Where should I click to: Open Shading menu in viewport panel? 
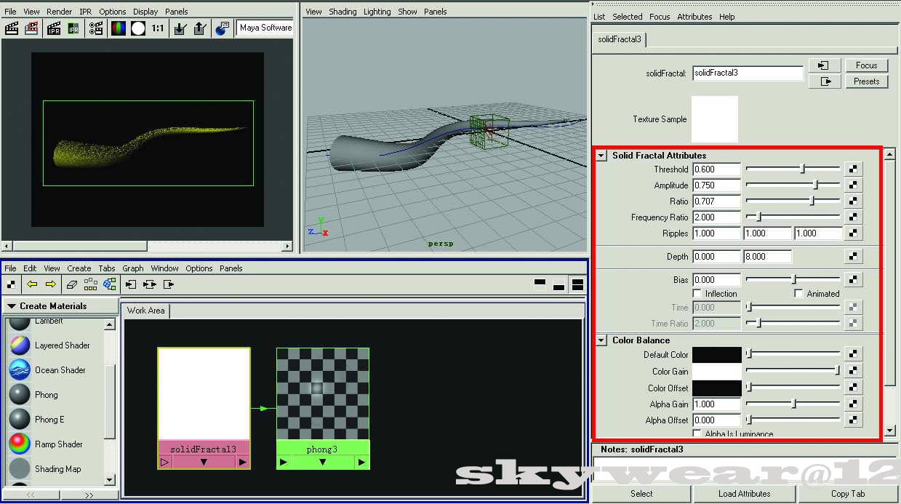pos(343,12)
